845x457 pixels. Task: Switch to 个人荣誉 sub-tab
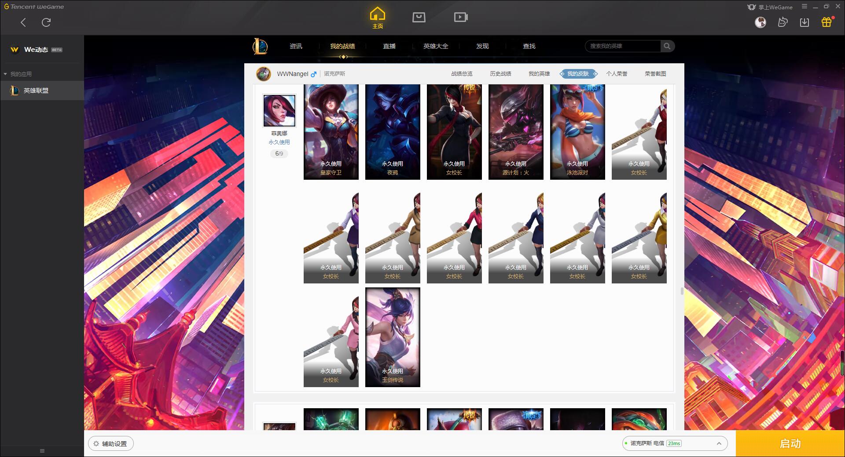[x=617, y=74]
